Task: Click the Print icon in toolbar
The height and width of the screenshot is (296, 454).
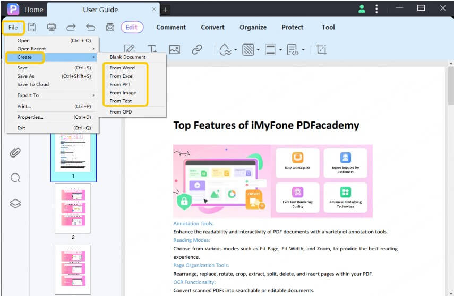Action: 52,27
